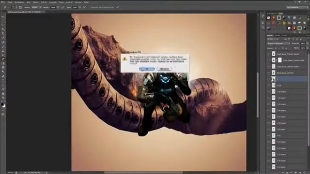Hide the currently selected blue-highlighted layer
The image size is (310, 174).
[x=269, y=79]
